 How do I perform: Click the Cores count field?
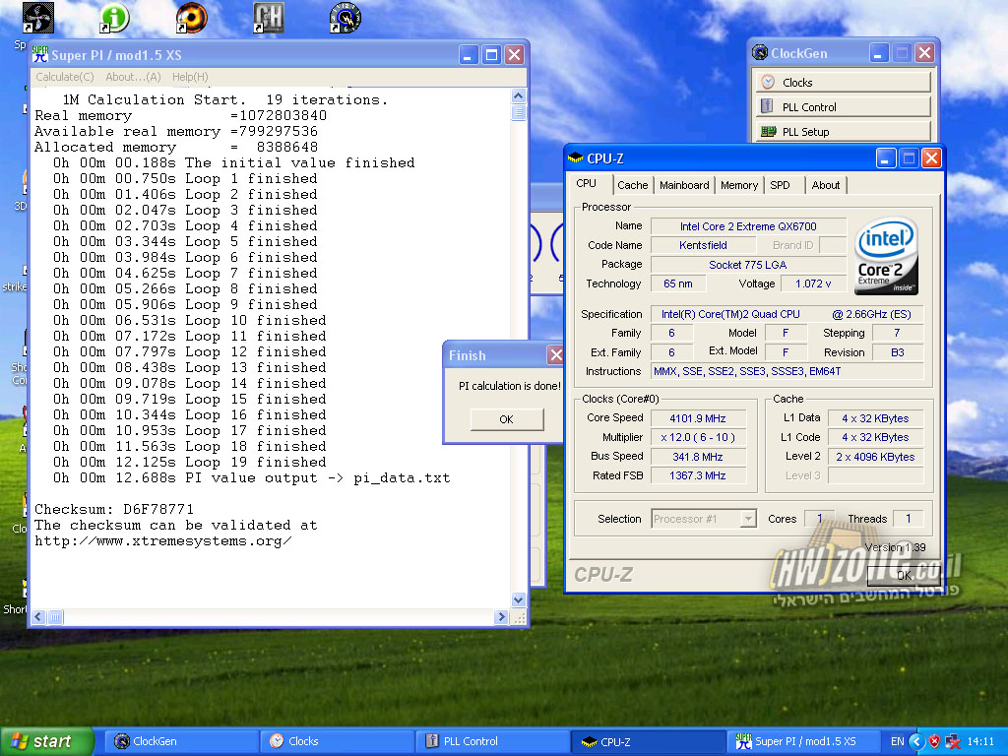[x=820, y=518]
